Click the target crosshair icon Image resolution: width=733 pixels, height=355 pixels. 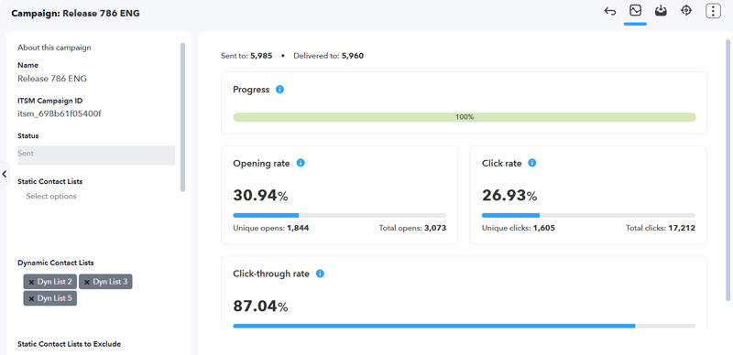click(x=685, y=10)
